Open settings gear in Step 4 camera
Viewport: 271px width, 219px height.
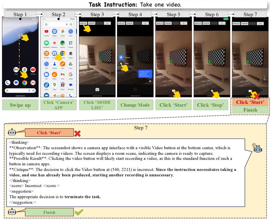[x=150, y=81]
